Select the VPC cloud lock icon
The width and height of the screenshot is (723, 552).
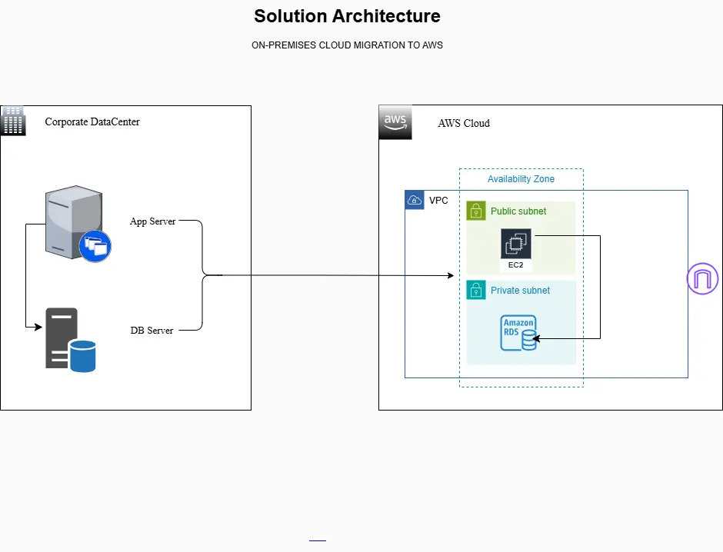coord(415,200)
